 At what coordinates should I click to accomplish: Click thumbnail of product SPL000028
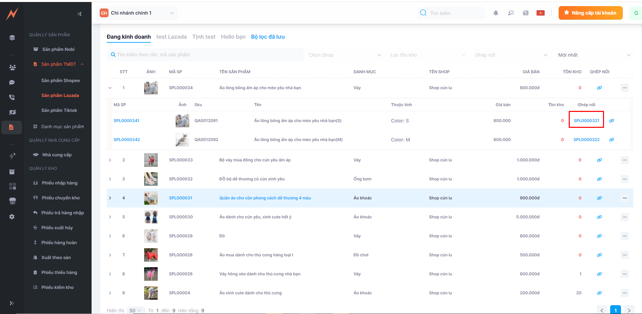click(x=151, y=255)
